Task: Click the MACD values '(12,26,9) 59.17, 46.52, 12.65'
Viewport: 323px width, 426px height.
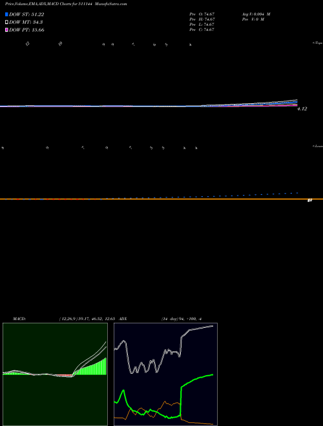Action: (x=89, y=319)
